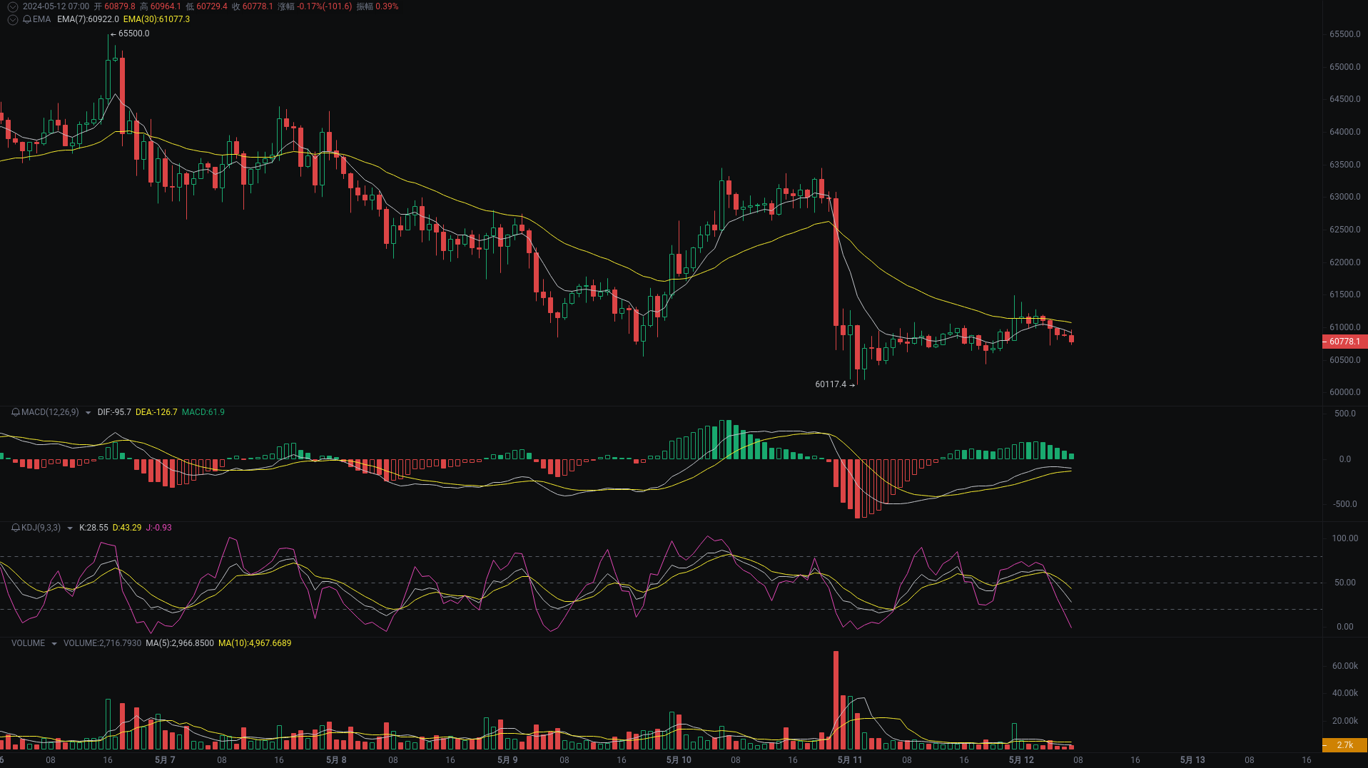Open the MACD(12,26,9) dropdown arrow
This screenshot has width=1368, height=768.
point(88,413)
